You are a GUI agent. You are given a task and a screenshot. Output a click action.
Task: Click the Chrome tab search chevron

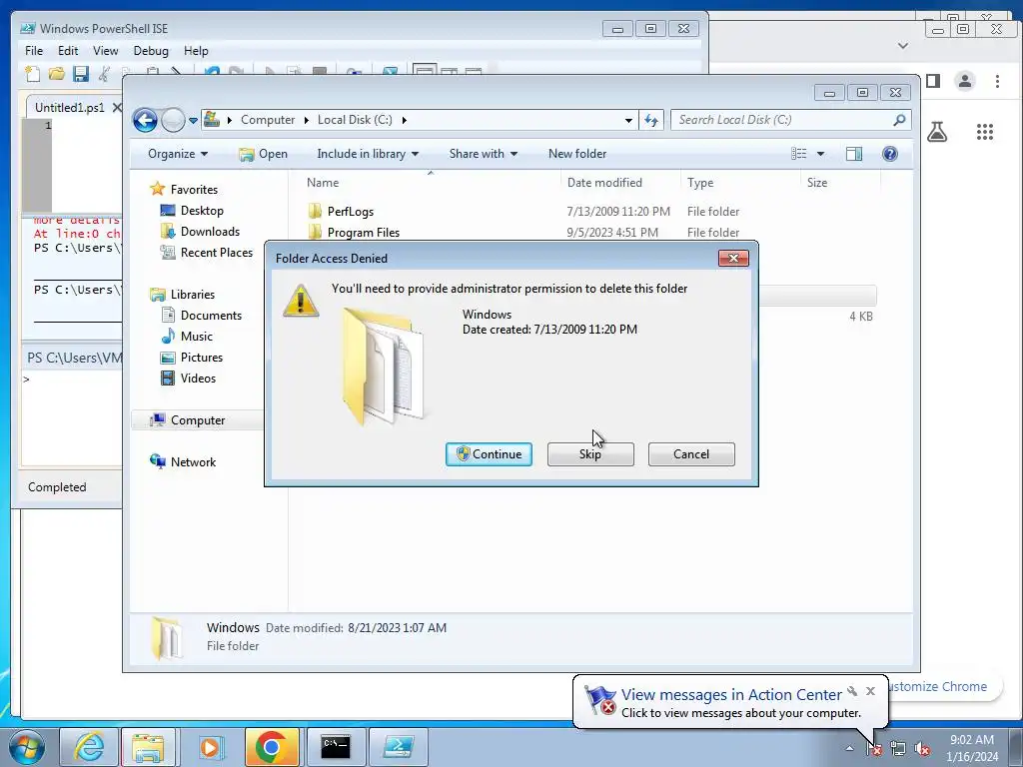[903, 46]
